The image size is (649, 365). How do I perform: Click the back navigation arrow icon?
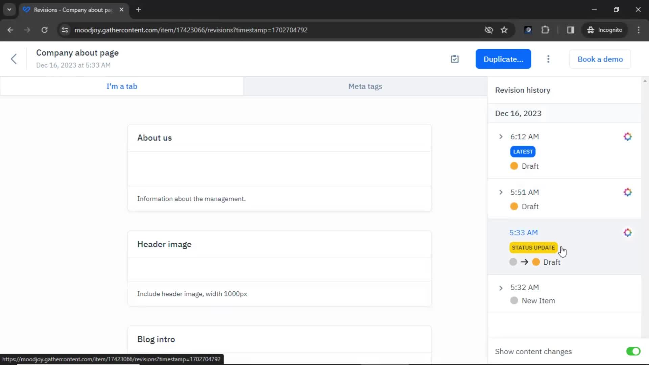14,59
